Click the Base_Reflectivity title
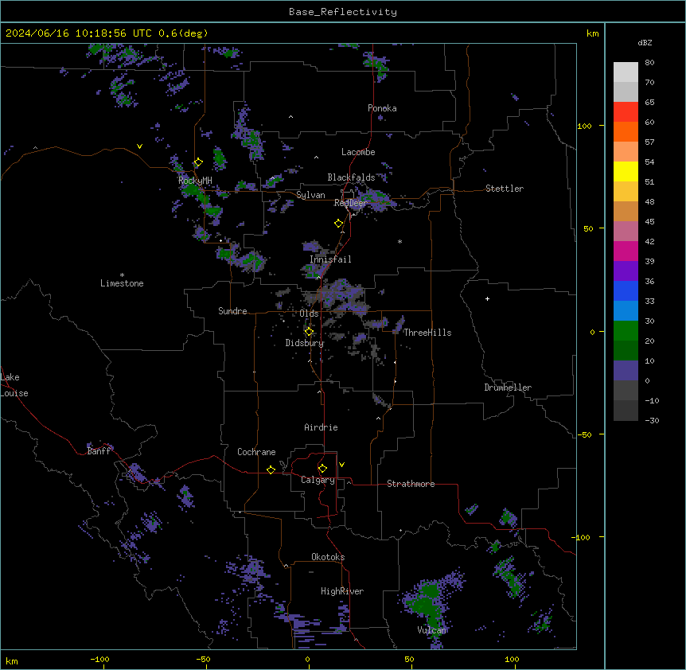Viewport: 686px width, 670px height. (x=343, y=12)
